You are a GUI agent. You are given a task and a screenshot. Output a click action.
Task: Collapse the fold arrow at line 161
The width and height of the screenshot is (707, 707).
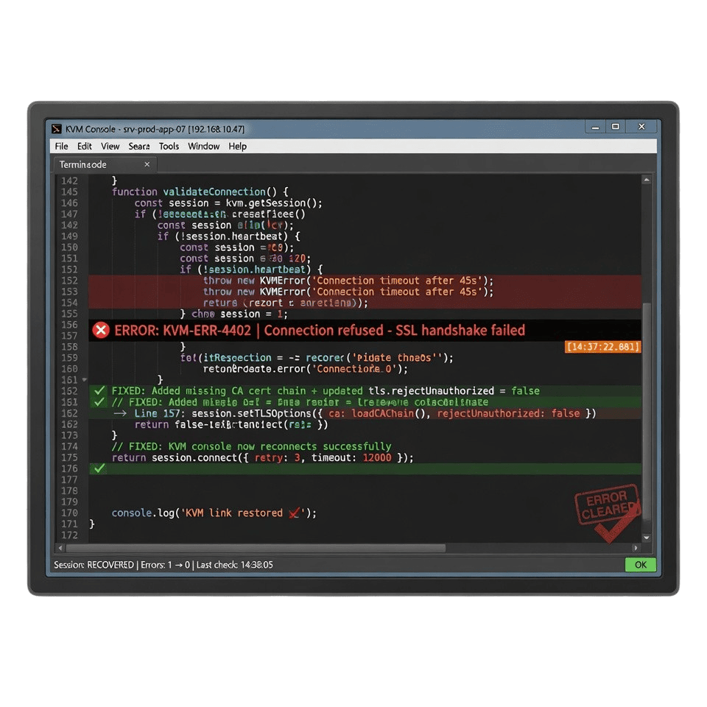pos(84,380)
